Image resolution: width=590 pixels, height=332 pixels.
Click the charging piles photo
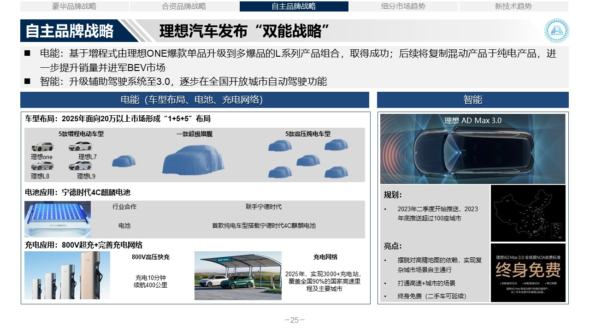pyautogui.click(x=67, y=275)
